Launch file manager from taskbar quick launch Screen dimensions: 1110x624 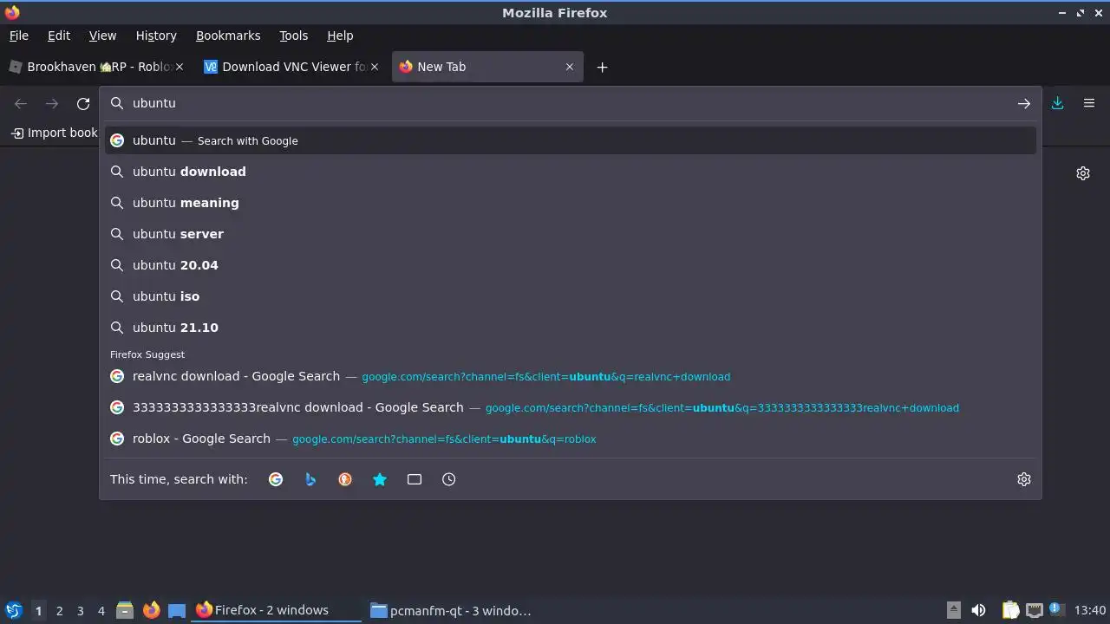[x=125, y=610]
